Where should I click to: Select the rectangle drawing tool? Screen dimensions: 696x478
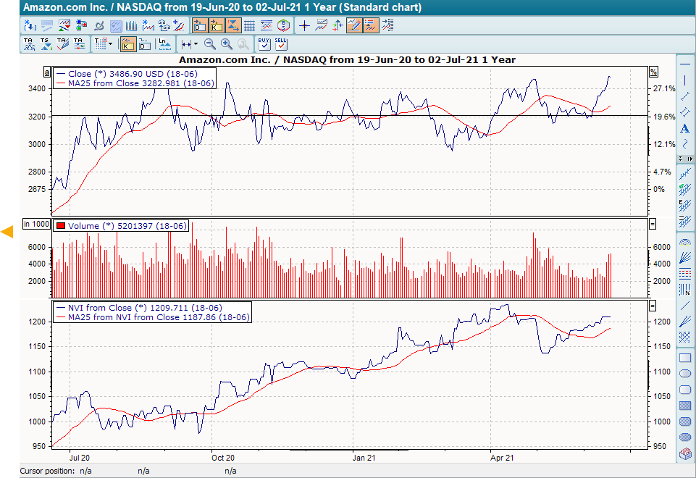684,357
